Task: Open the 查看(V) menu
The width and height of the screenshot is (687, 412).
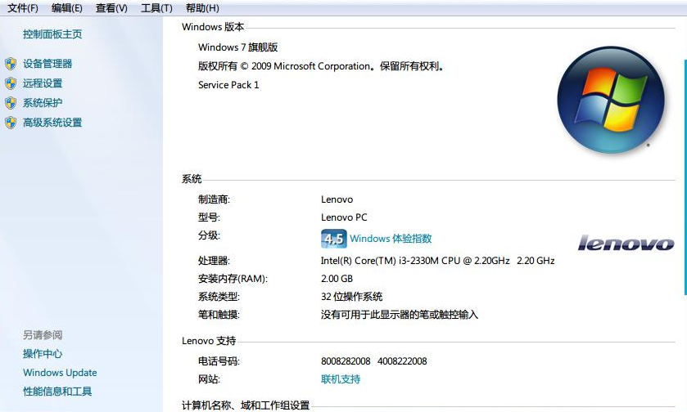Action: 111,8
